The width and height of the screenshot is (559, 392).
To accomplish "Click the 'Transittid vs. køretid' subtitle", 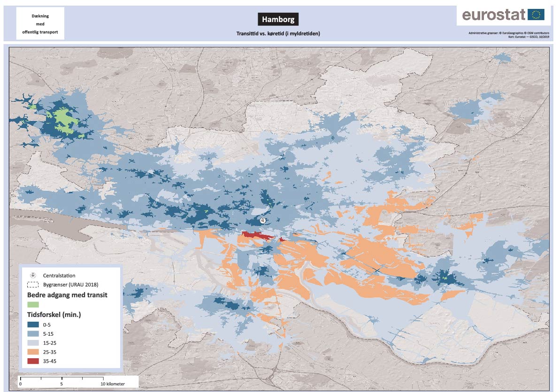I will click(x=278, y=34).
